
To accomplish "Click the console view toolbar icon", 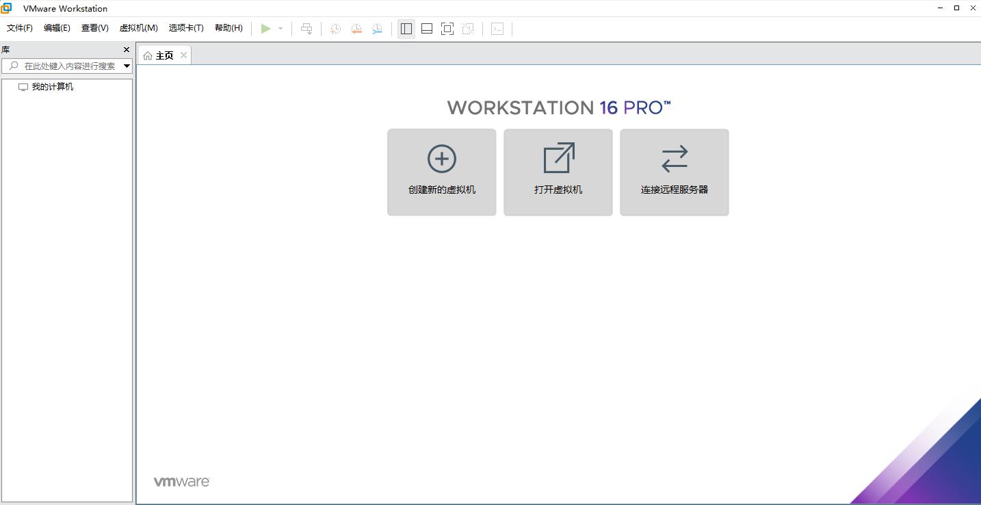I will point(497,28).
